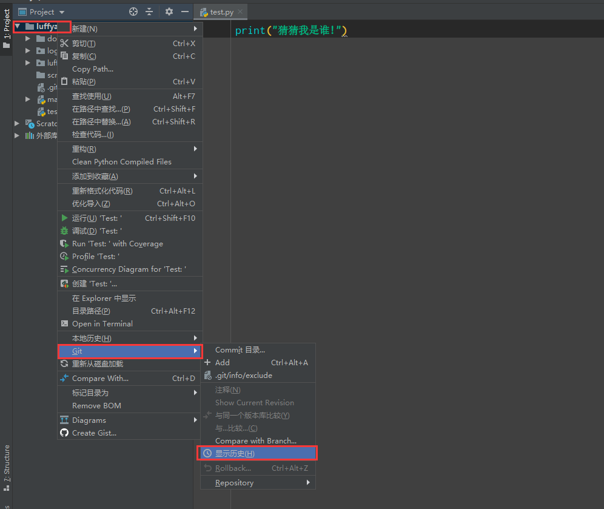This screenshot has width=604, height=509.
Task: Expand the 'do' folder node
Action: tap(28, 39)
